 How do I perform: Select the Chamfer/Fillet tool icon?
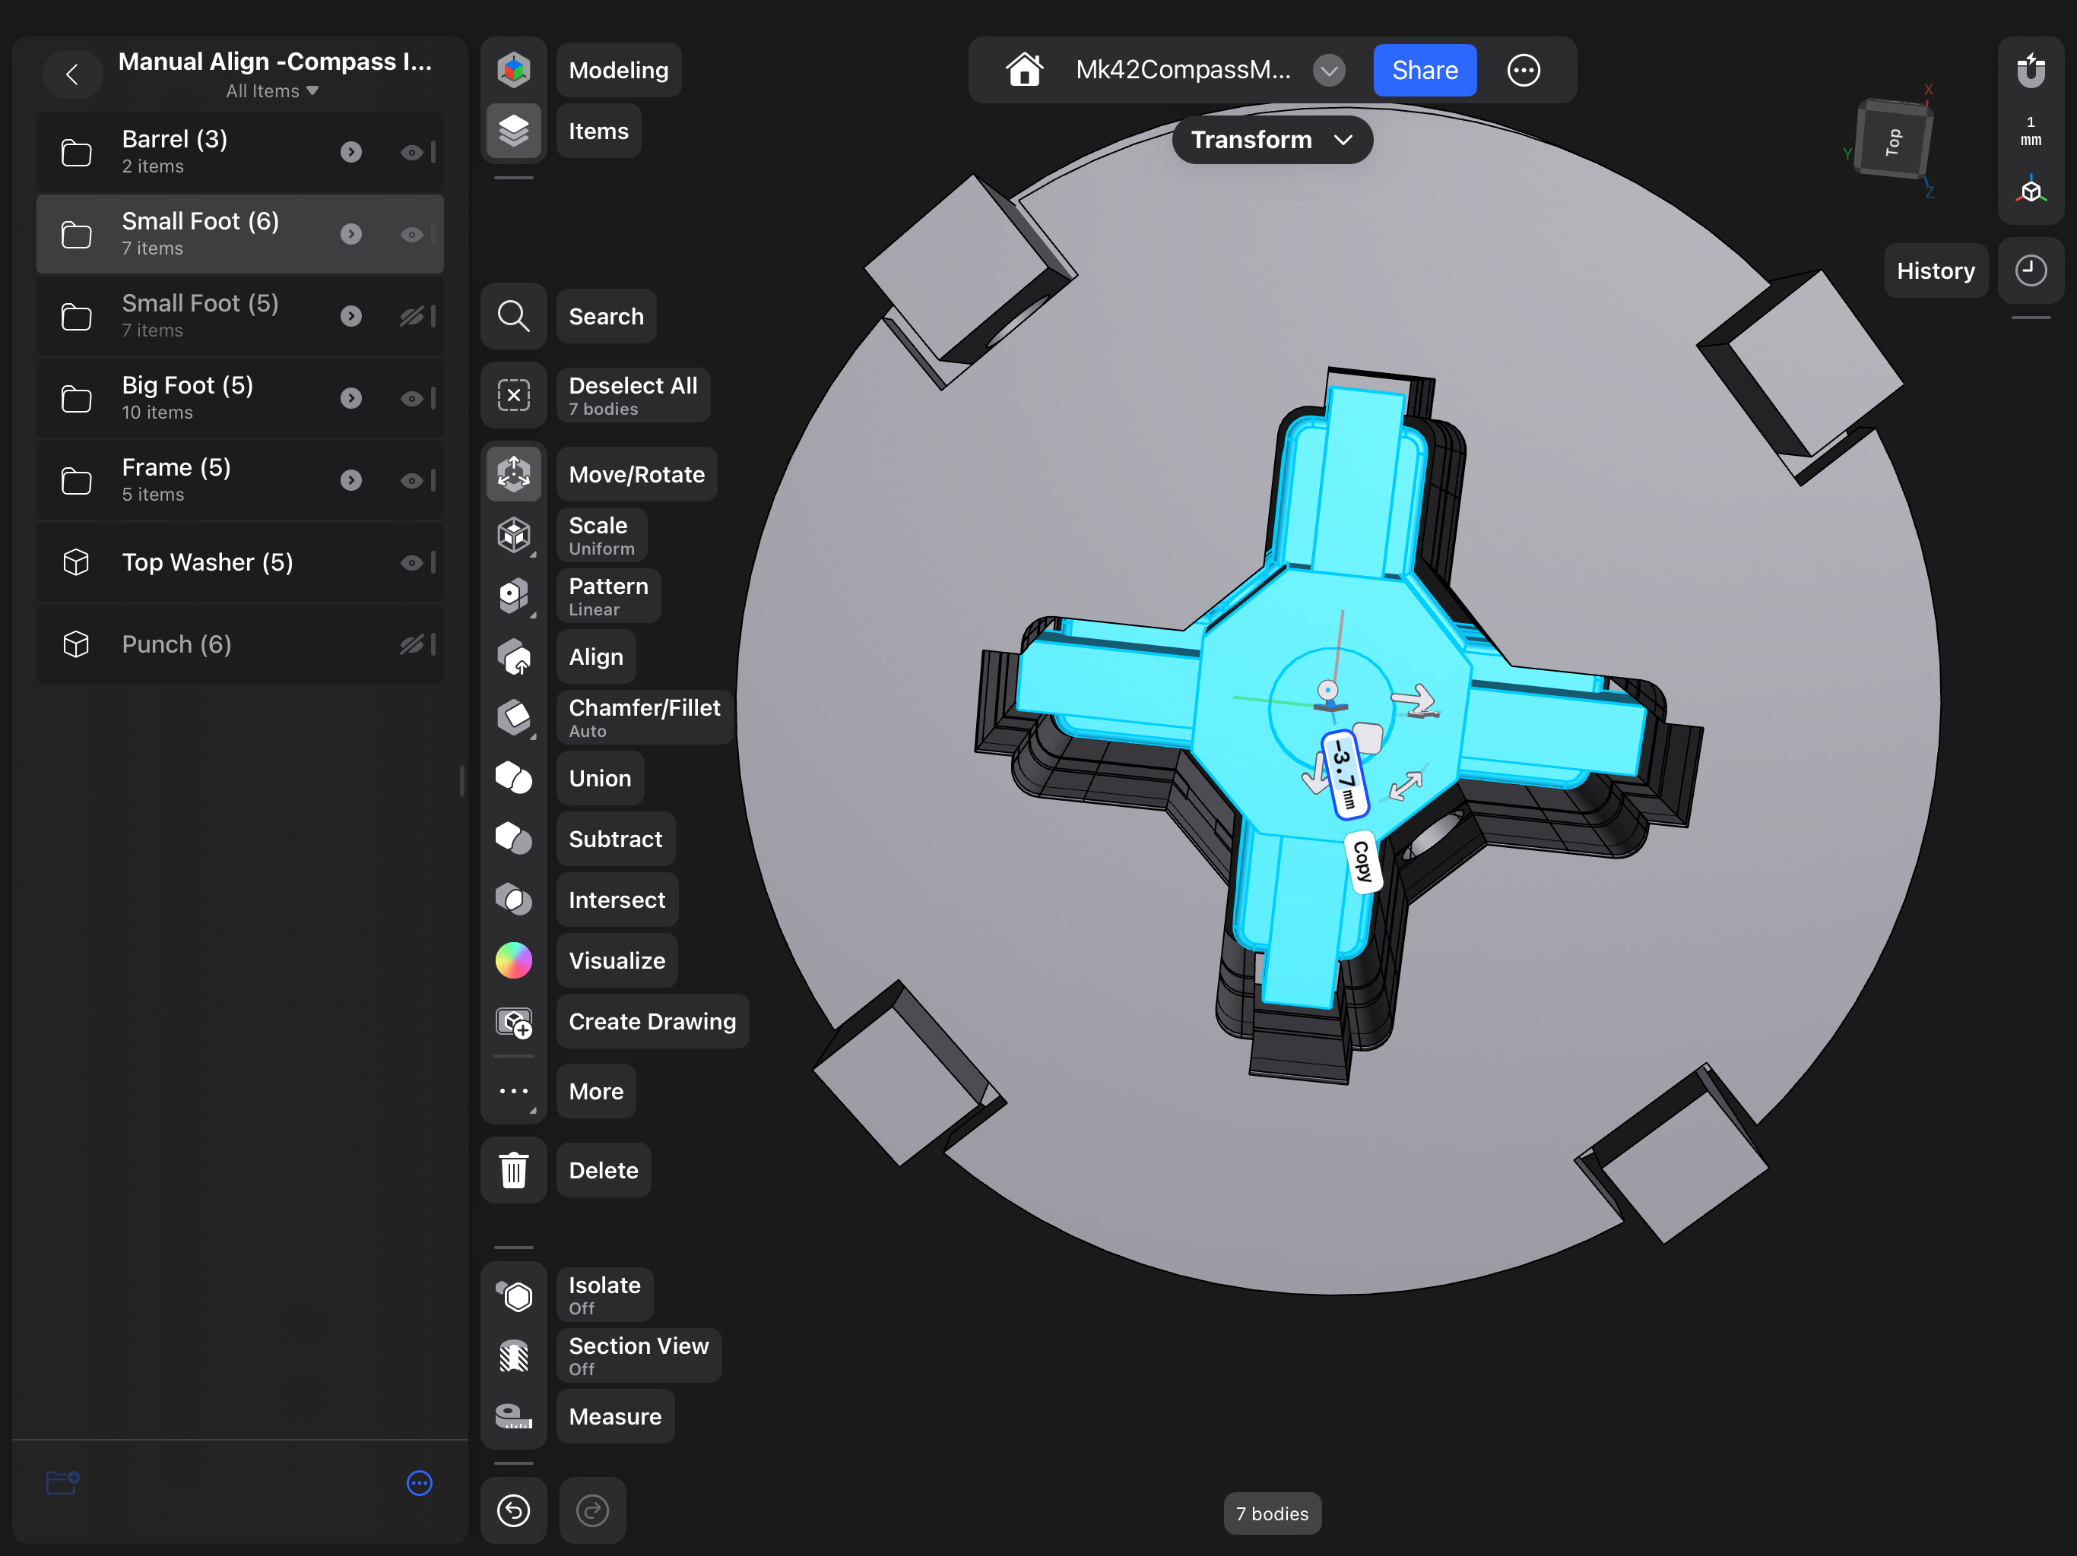pyautogui.click(x=514, y=718)
